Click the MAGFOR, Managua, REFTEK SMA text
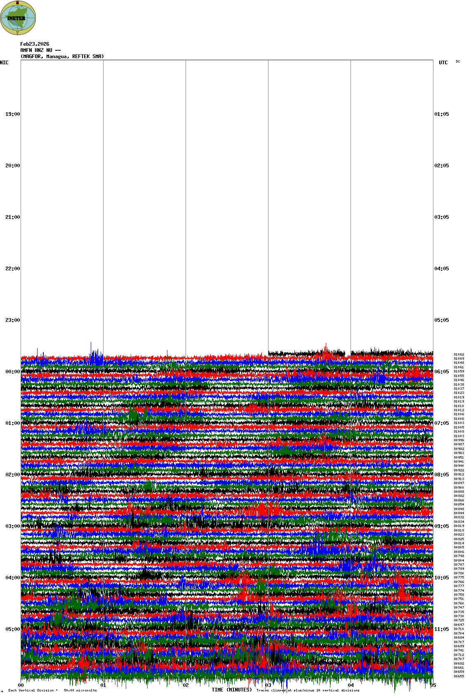 [62, 56]
